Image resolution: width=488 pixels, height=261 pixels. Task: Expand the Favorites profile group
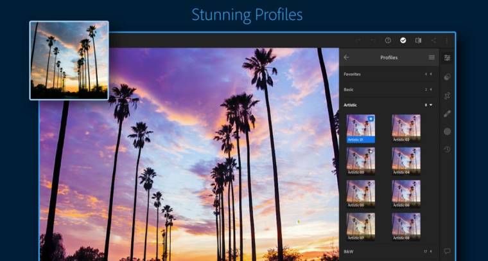click(388, 74)
